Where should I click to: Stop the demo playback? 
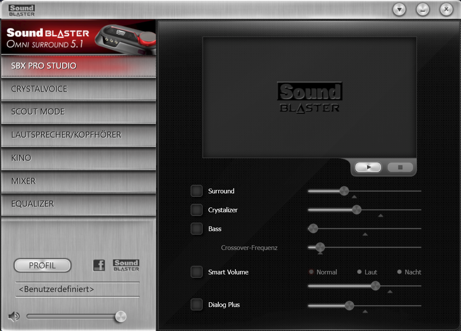tap(400, 167)
